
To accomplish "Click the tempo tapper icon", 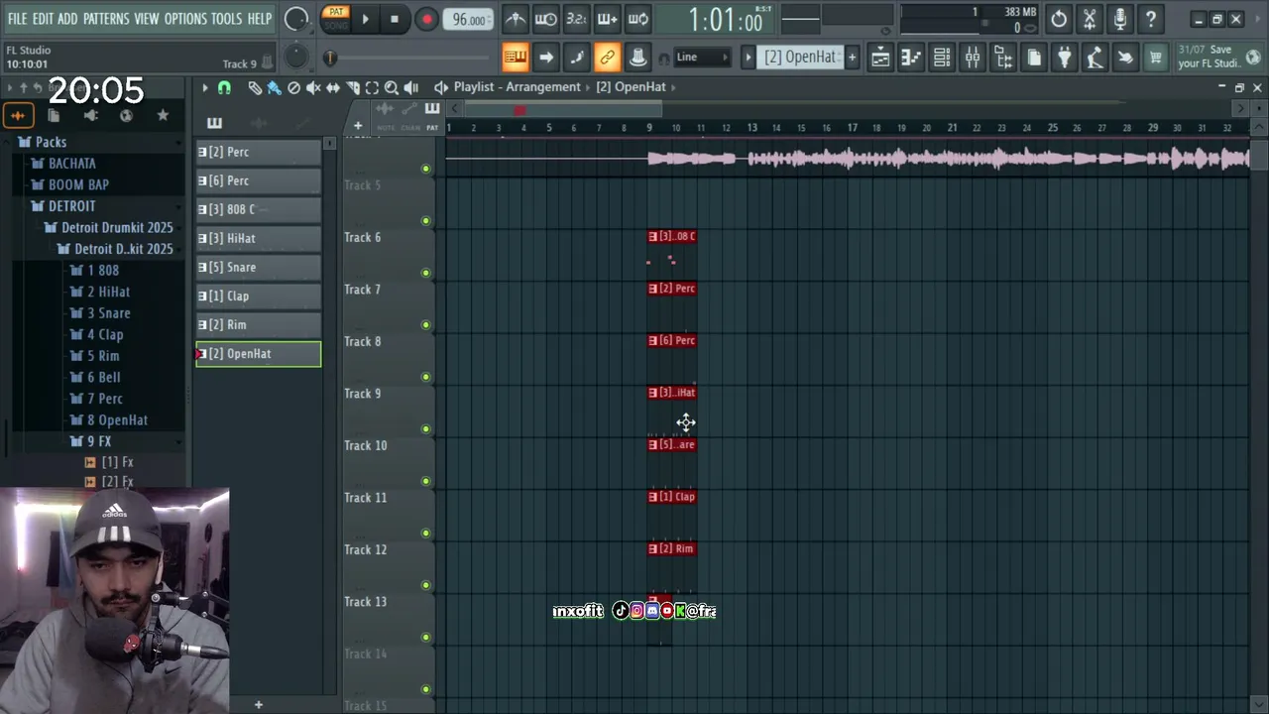I will [x=1095, y=58].
